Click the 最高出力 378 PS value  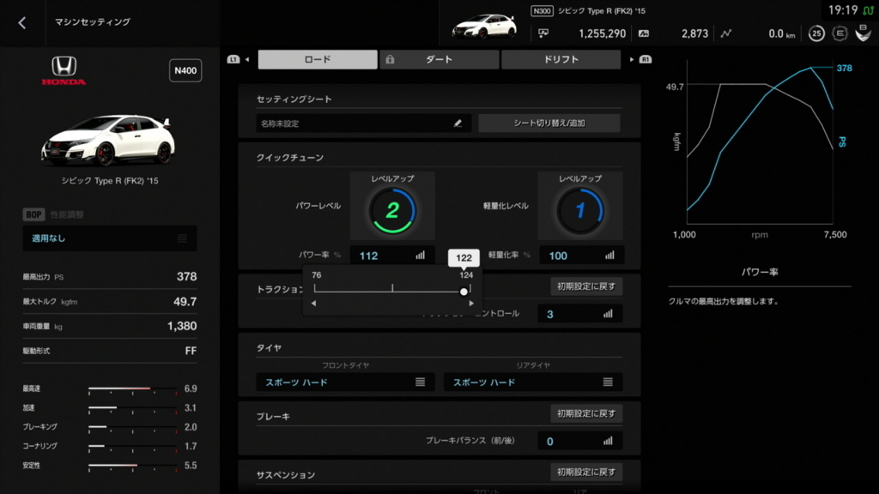[x=186, y=277]
